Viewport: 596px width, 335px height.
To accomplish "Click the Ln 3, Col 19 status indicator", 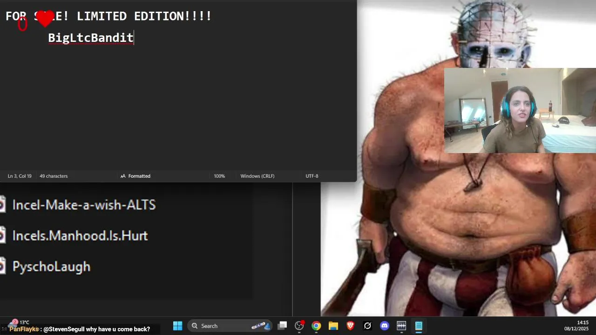I will point(20,176).
